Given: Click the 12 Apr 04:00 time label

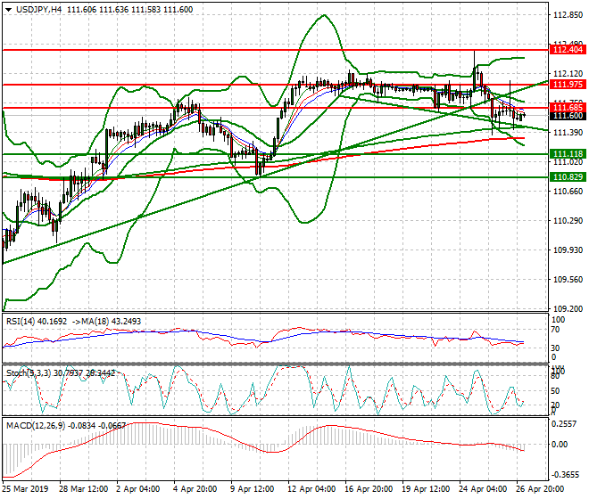Looking at the screenshot, I should (x=311, y=489).
